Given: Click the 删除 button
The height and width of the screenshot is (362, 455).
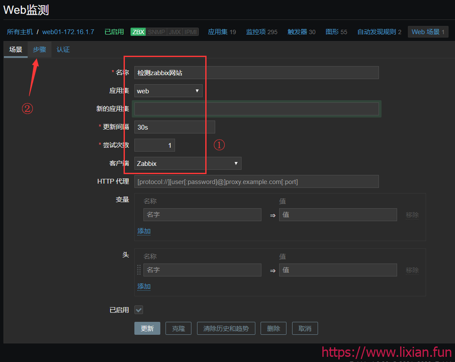Looking at the screenshot, I should click(274, 328).
